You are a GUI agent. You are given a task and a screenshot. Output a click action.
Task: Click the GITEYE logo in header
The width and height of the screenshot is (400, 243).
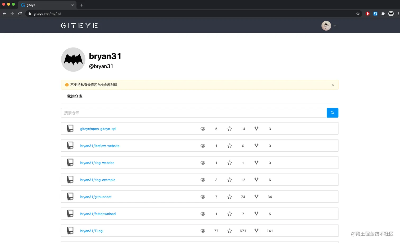coord(79,26)
